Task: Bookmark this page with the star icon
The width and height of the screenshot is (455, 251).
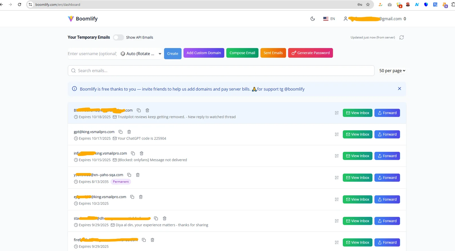Action: pos(368,5)
